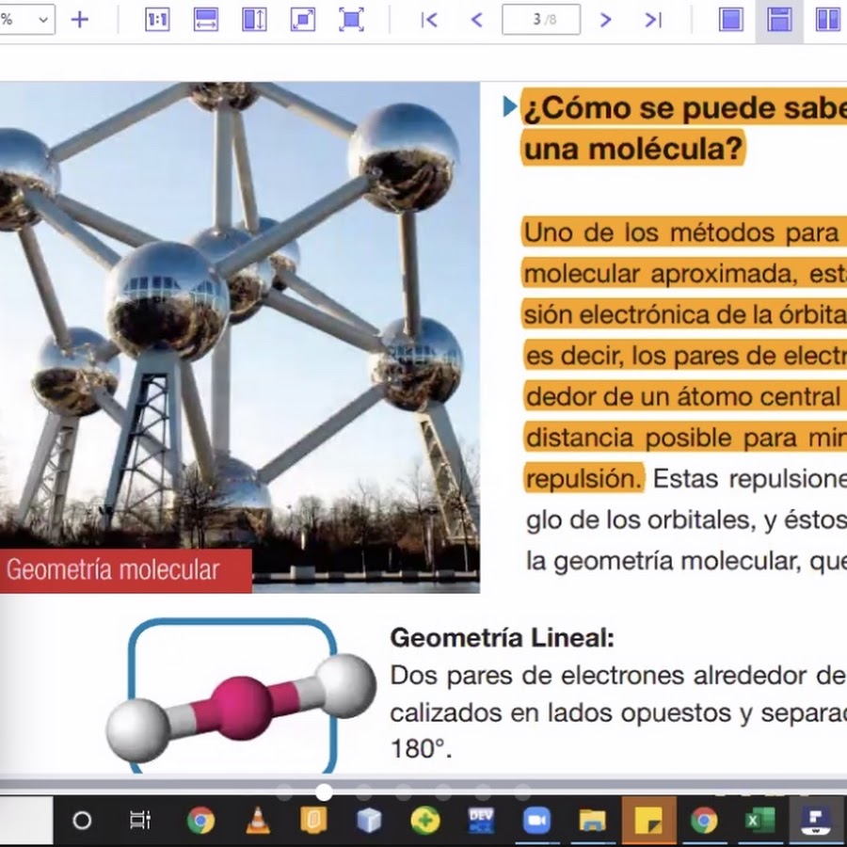Switch to single page layout
Viewport: 847px width, 847px height.
pos(731,20)
